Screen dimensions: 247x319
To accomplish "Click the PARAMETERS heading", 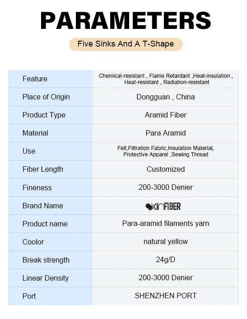I will pos(126,20).
